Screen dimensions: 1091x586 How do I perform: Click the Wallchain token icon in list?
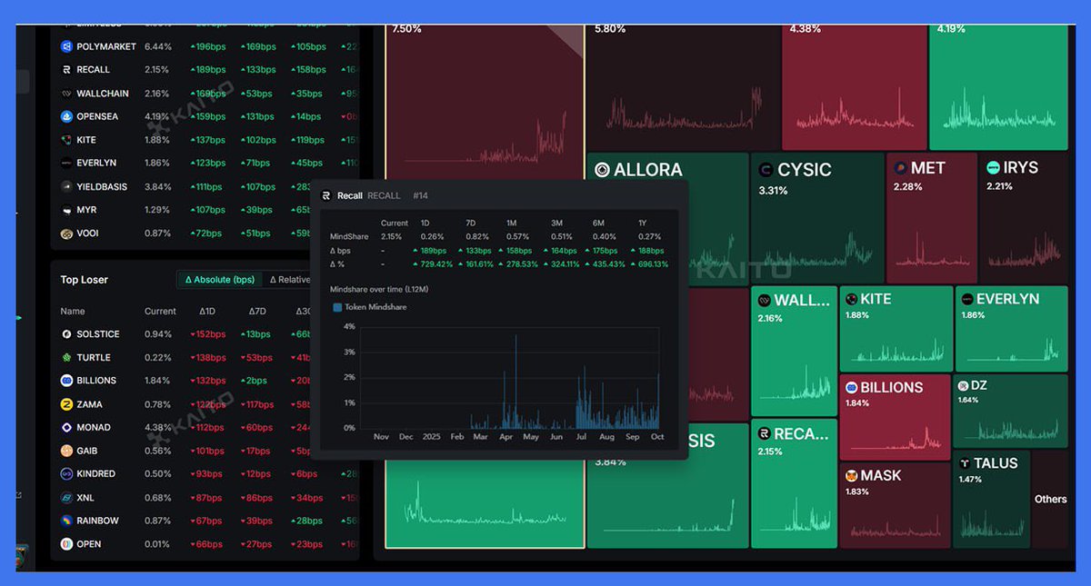point(66,94)
